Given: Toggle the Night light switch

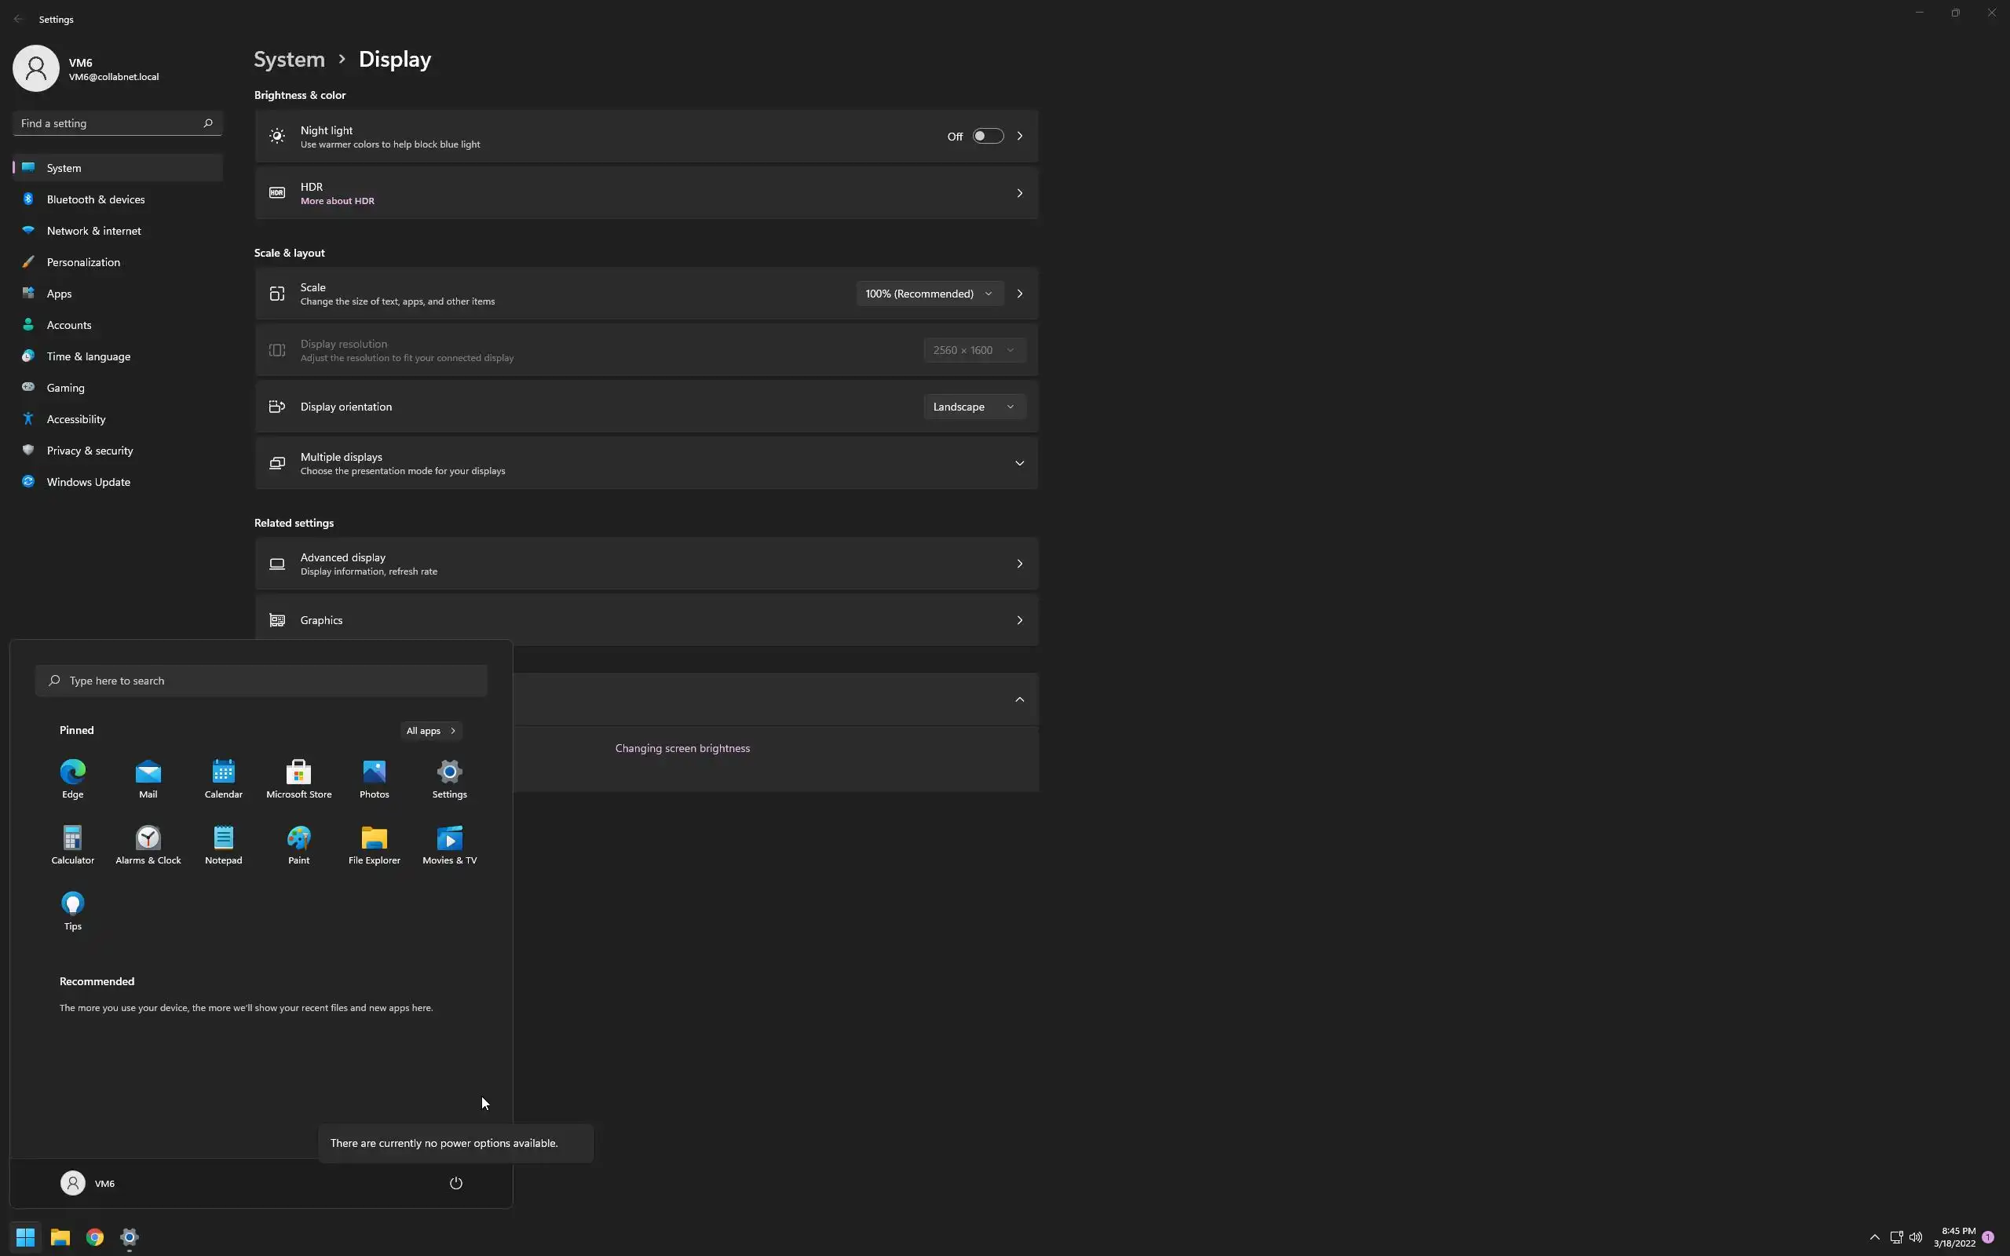Looking at the screenshot, I should tap(988, 137).
